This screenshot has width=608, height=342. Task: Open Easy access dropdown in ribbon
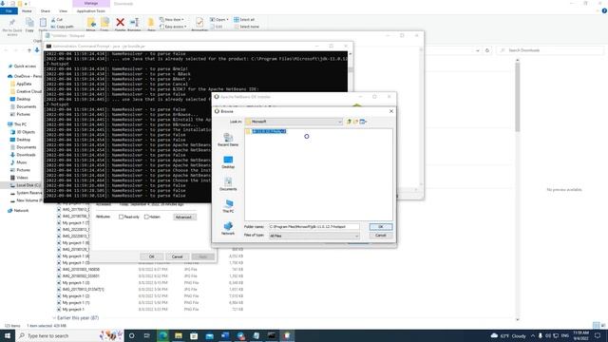(x=173, y=27)
